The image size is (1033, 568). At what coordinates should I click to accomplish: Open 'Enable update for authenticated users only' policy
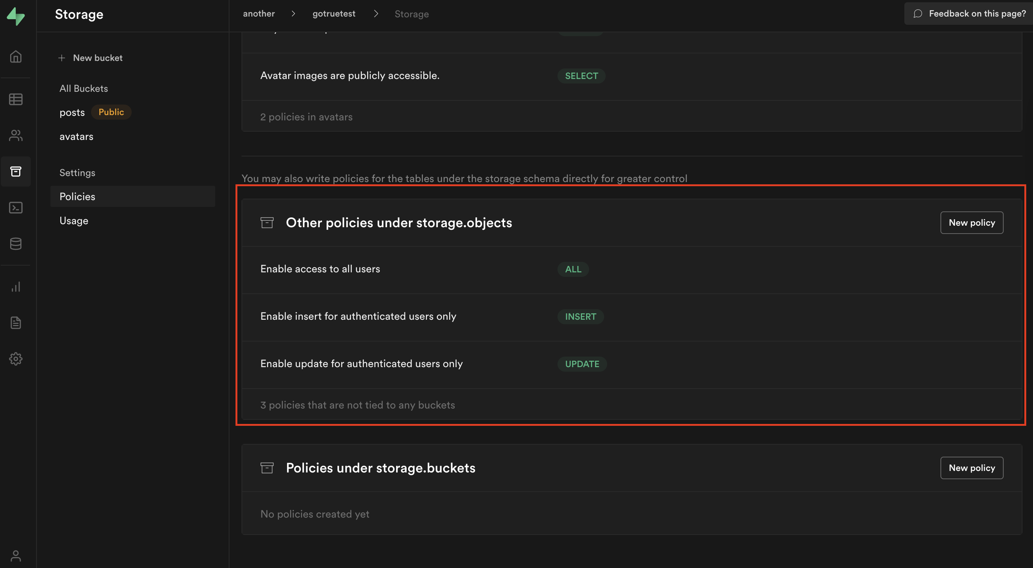pos(632,364)
